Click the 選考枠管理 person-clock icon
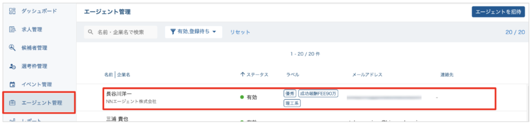The image size is (532, 124). pos(12,66)
